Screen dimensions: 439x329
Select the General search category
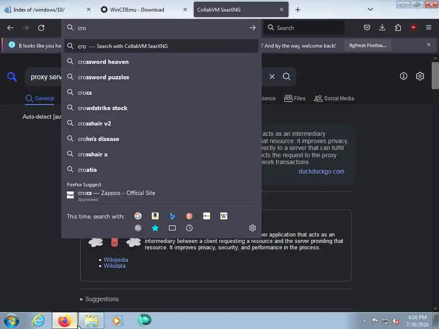click(x=39, y=99)
